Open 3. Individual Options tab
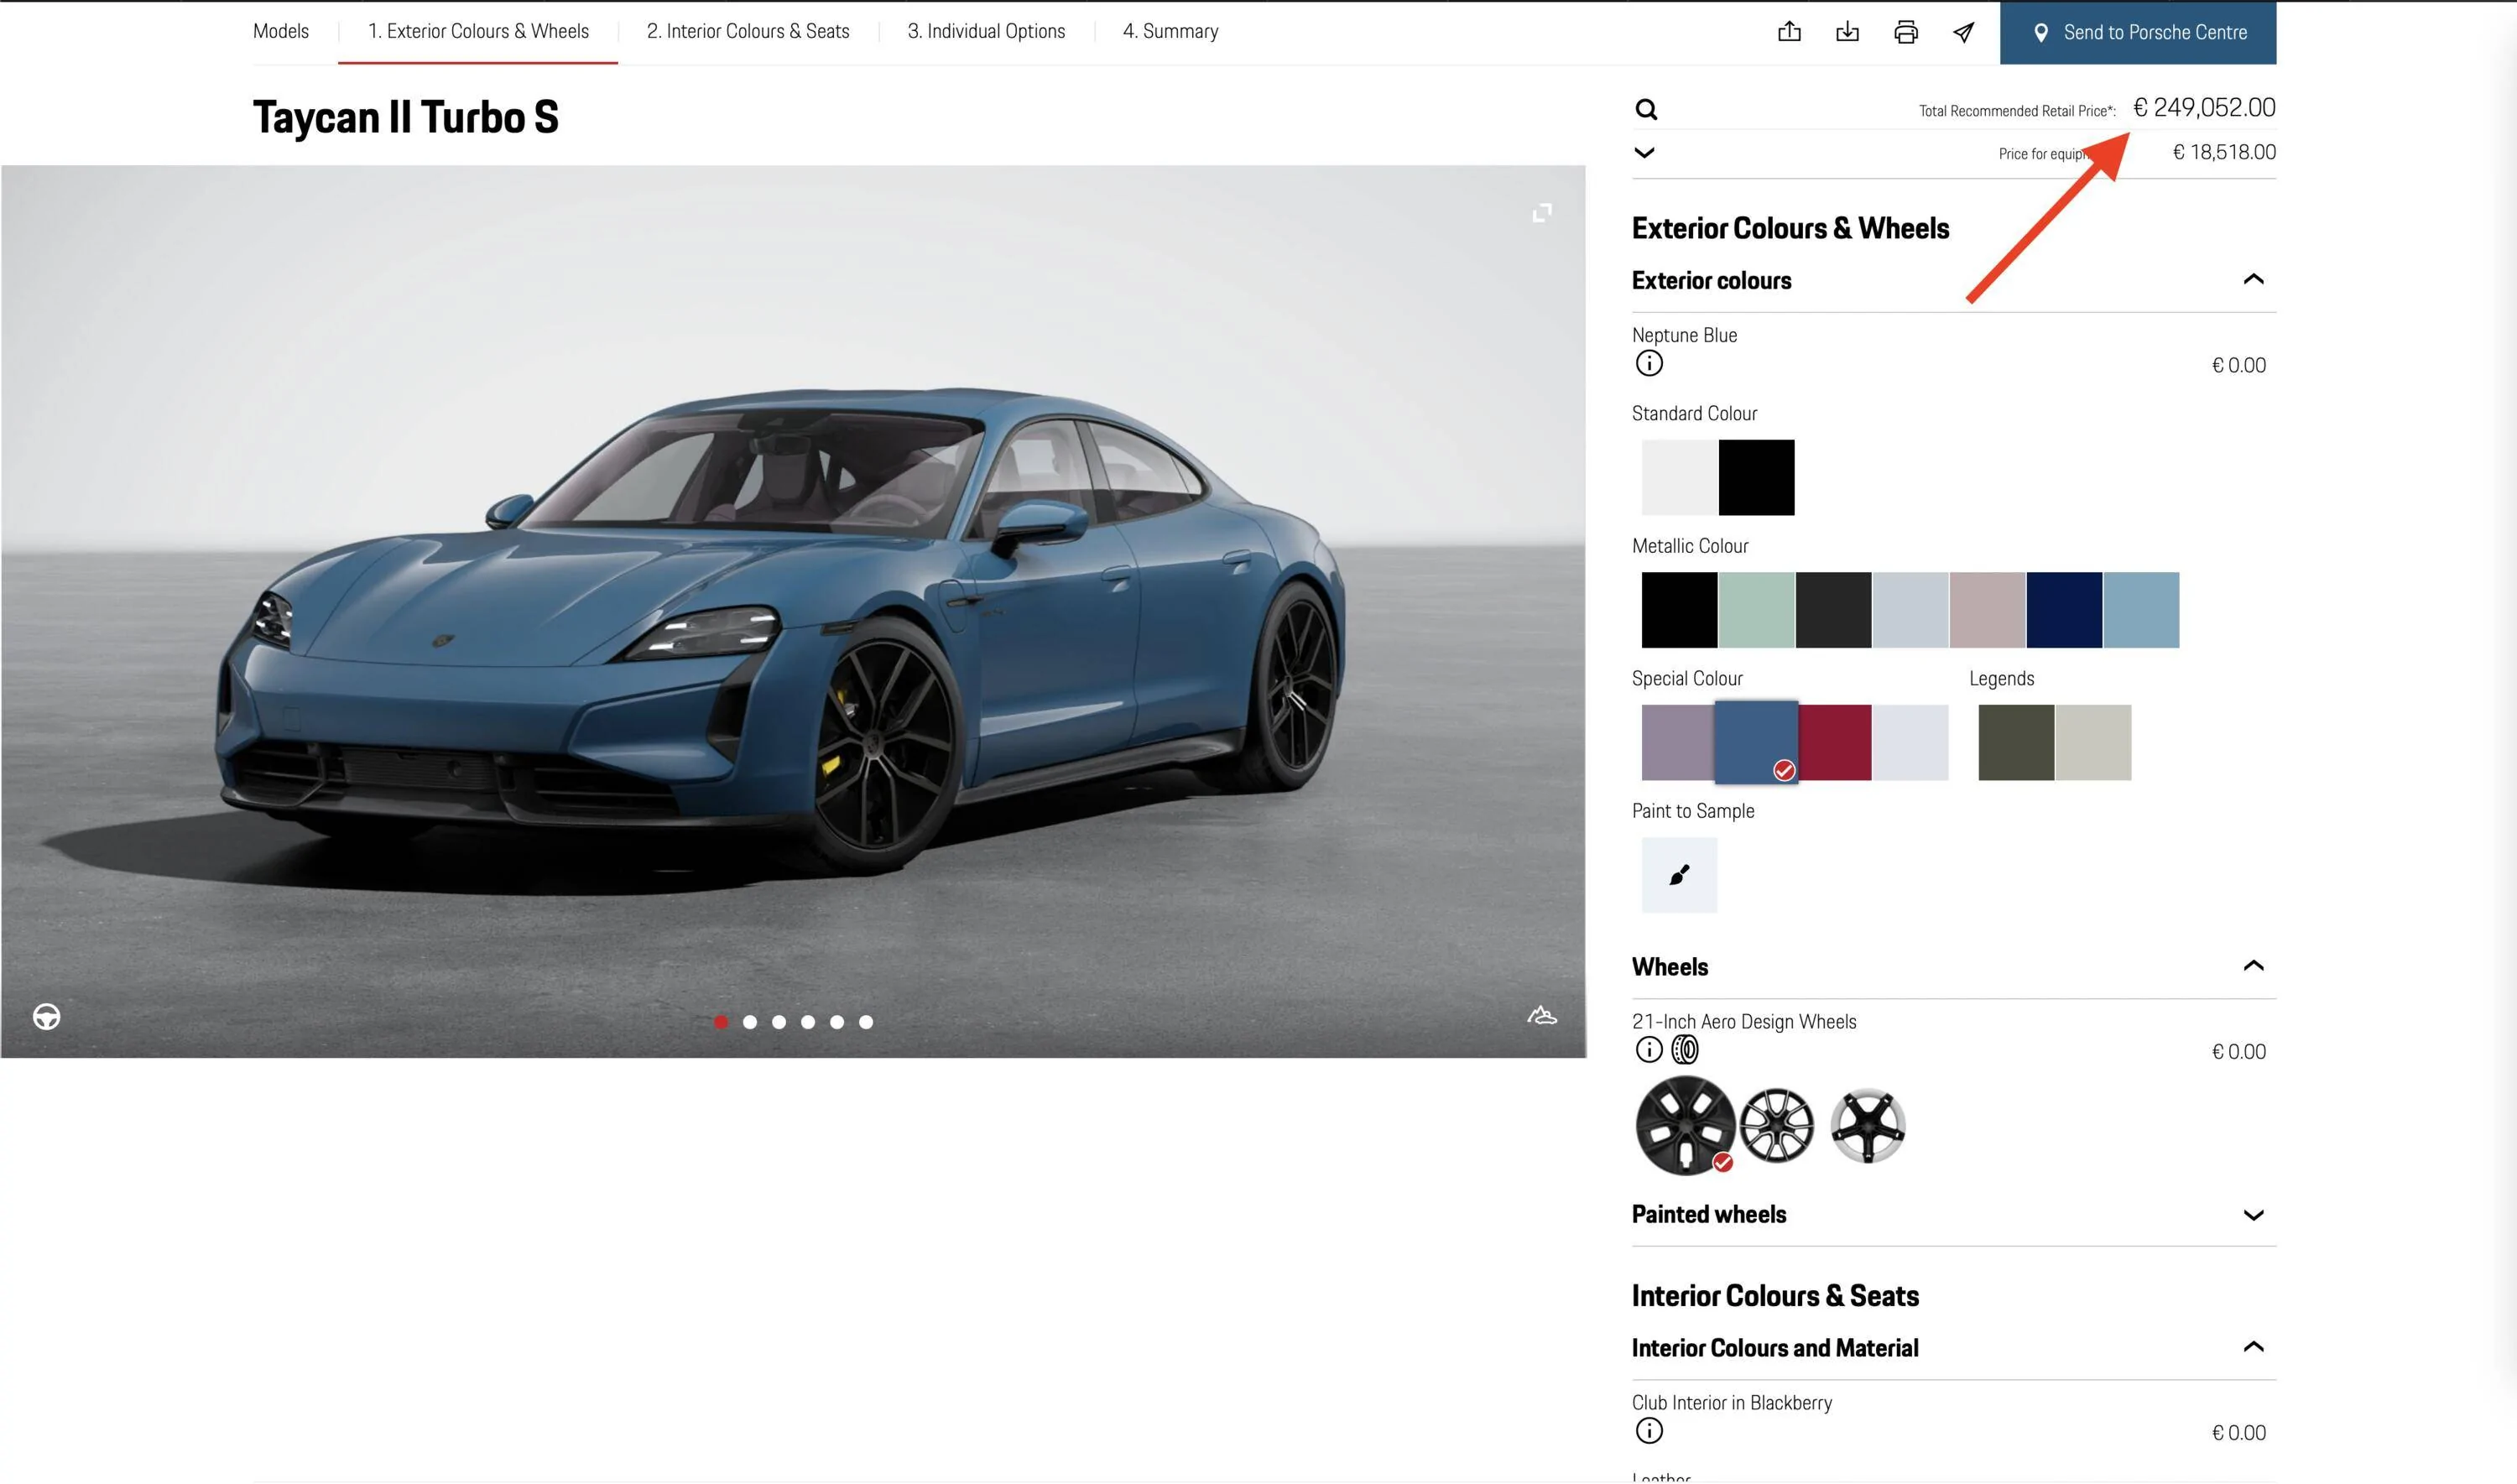Viewport: 2517px width, 1484px height. (x=986, y=31)
